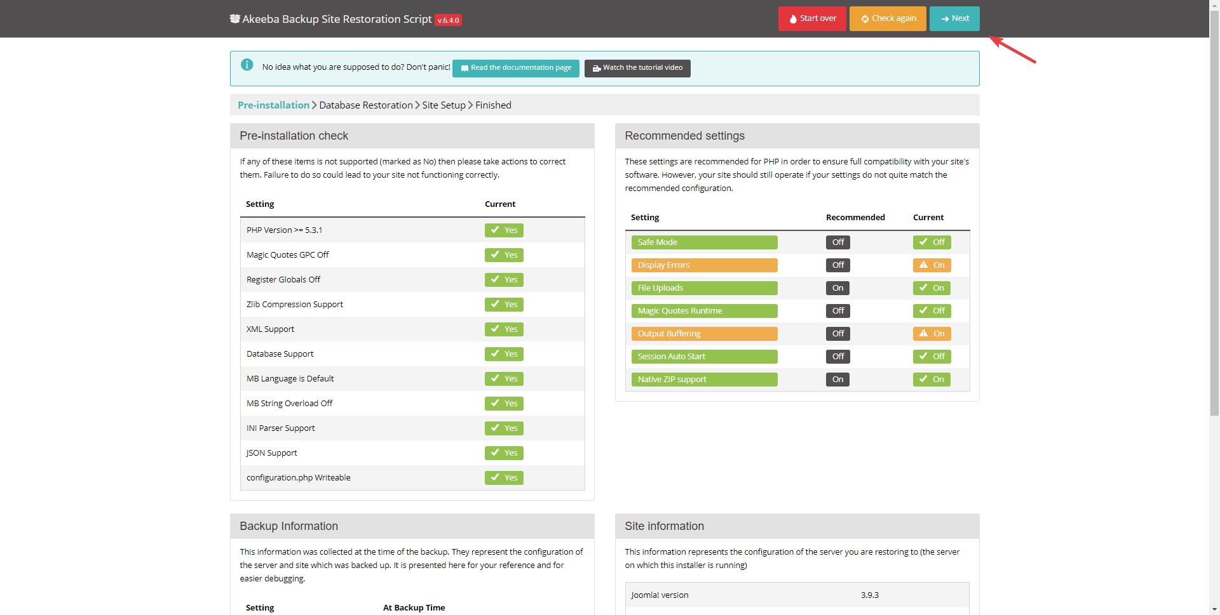Click the Akeeba box logo icon
This screenshot has width=1220, height=615.
[x=234, y=19]
